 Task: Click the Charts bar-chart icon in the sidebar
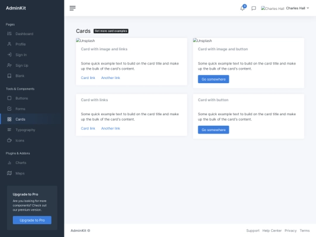point(9,163)
